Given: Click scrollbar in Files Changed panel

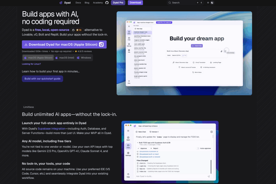Looking at the screenshot, I should [x=211, y=167].
